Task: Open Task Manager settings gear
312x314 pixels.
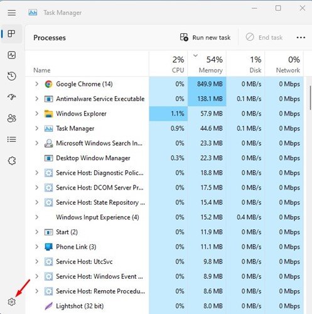Action: click(11, 302)
